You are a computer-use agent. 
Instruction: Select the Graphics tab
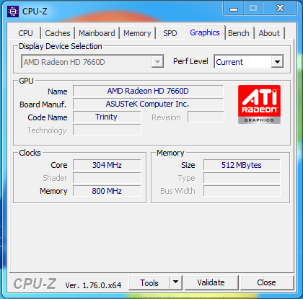[205, 32]
